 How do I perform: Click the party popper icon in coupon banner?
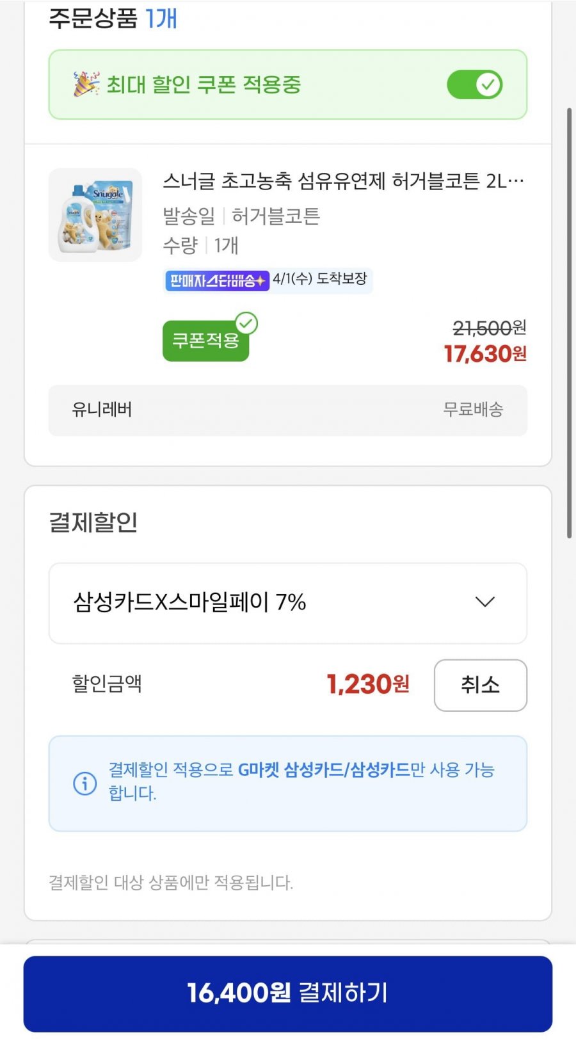click(86, 84)
